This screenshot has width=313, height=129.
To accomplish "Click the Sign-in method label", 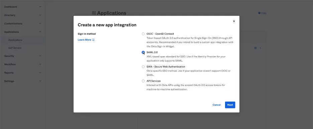I will pos(87,34).
